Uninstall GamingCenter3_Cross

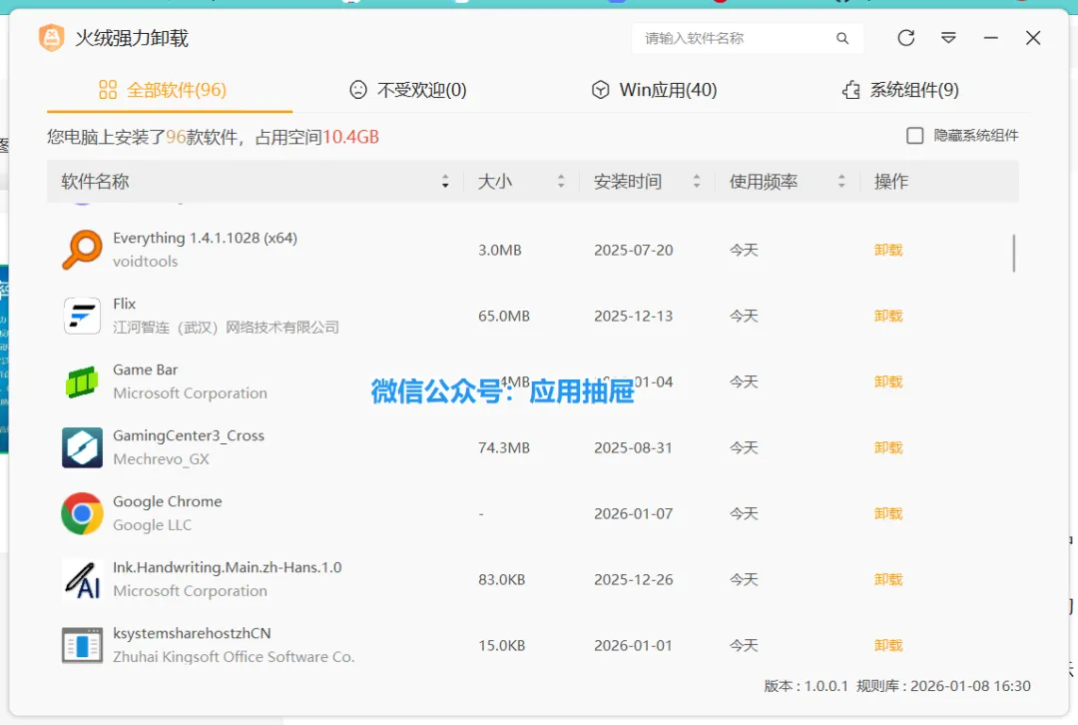[888, 447]
